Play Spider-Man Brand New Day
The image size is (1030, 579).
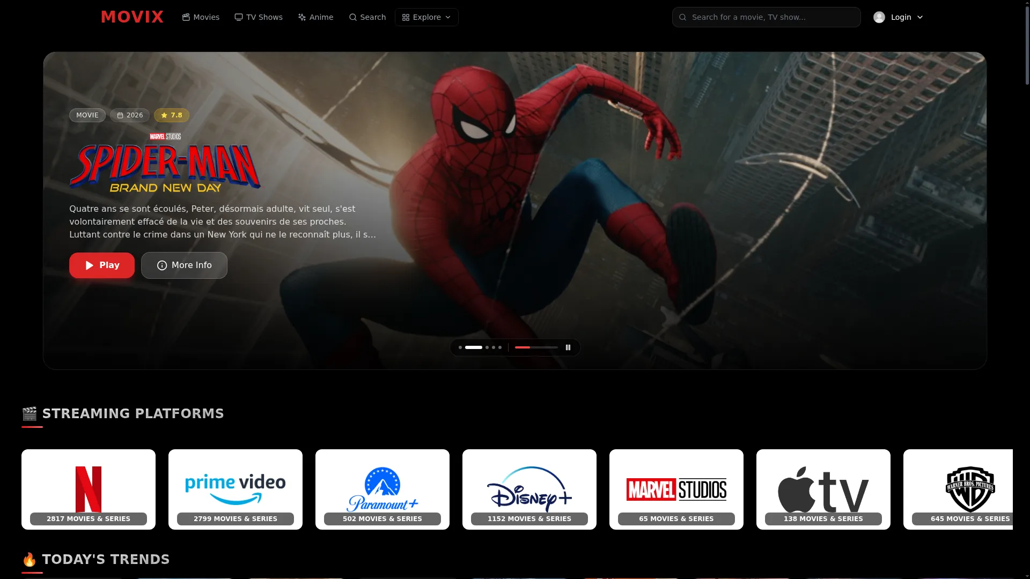tap(102, 265)
